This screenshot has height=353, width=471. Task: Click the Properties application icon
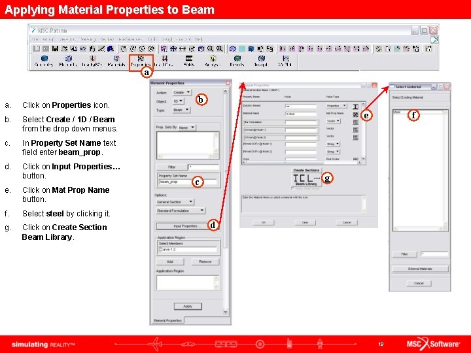coord(141,61)
